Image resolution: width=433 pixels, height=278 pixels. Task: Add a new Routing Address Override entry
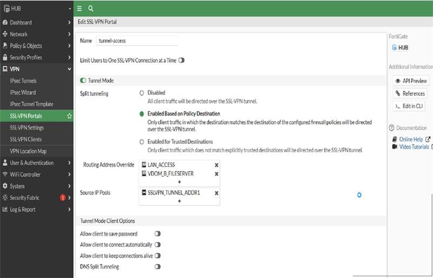click(x=179, y=182)
